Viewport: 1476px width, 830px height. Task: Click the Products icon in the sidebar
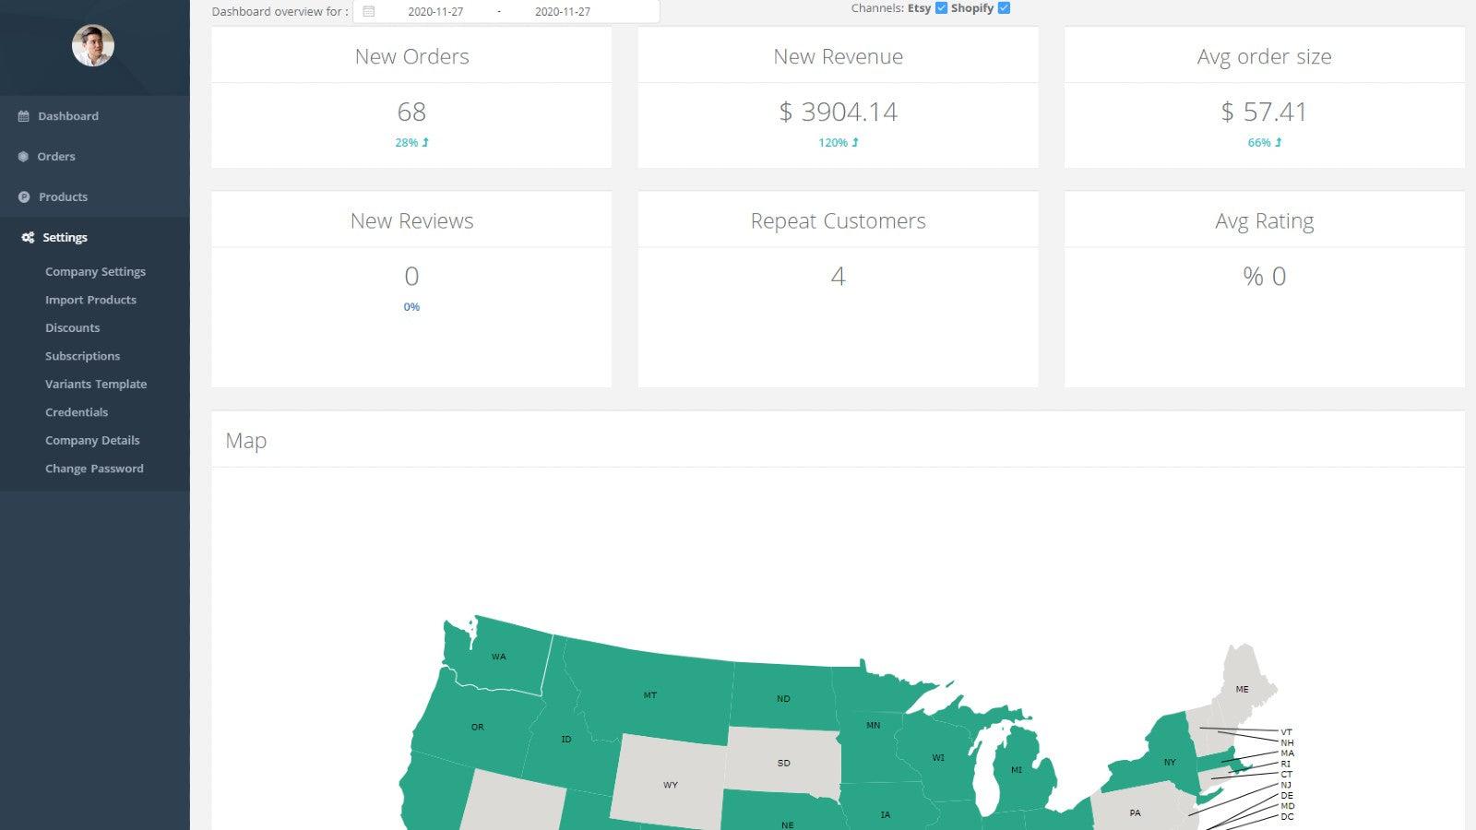[22, 196]
